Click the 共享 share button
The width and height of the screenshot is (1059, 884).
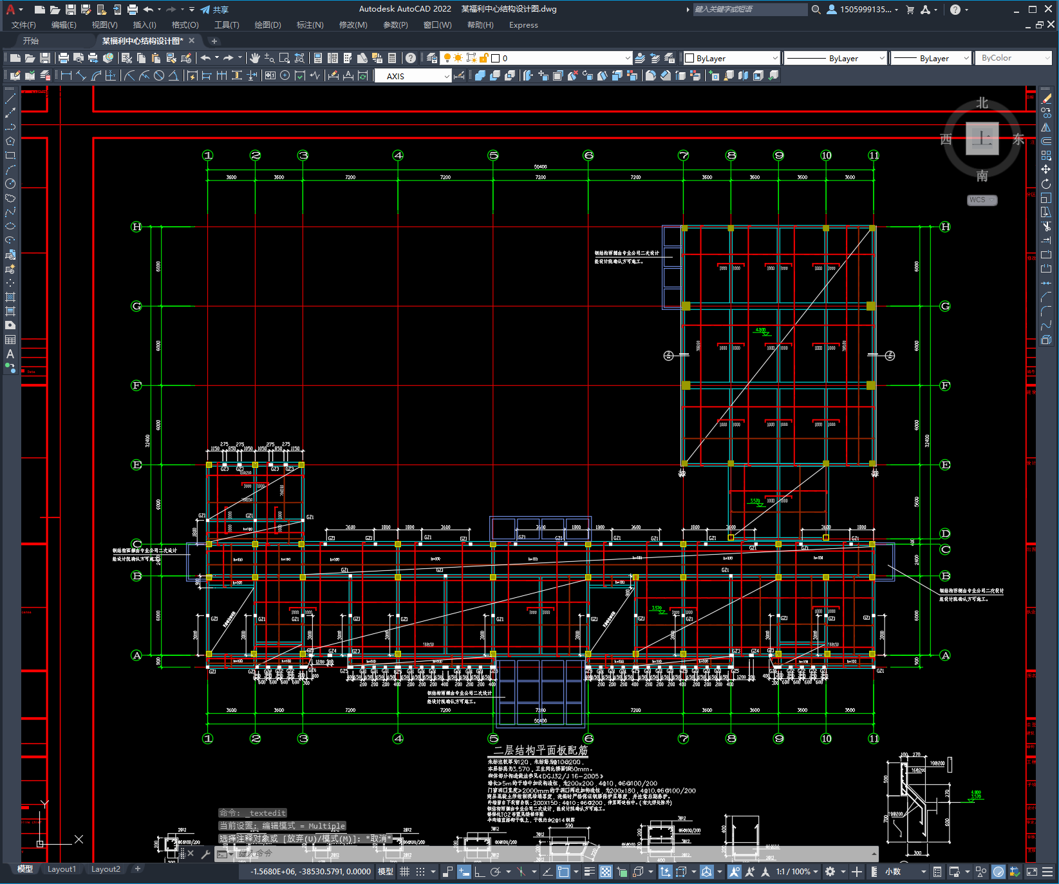coord(214,9)
